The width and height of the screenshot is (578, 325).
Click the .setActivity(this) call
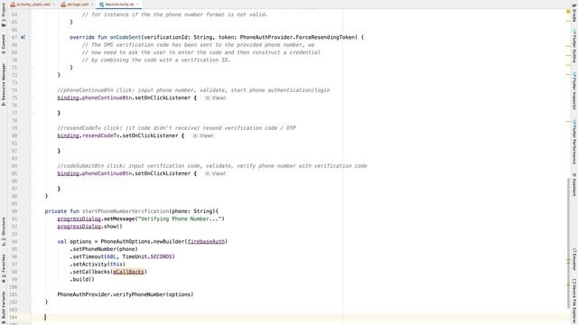98,265
